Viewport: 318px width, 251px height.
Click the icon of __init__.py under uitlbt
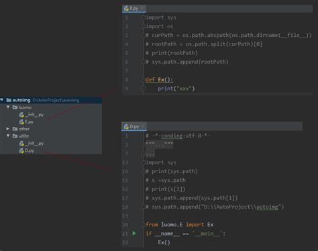click(x=21, y=144)
